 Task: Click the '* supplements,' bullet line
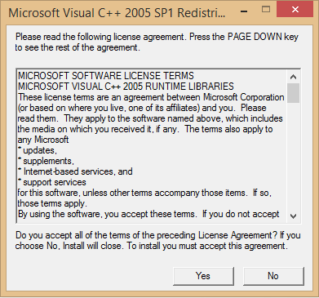coord(46,161)
